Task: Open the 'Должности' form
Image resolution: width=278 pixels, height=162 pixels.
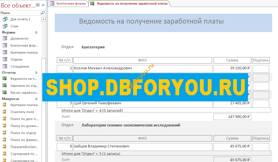Action: [x=19, y=38]
